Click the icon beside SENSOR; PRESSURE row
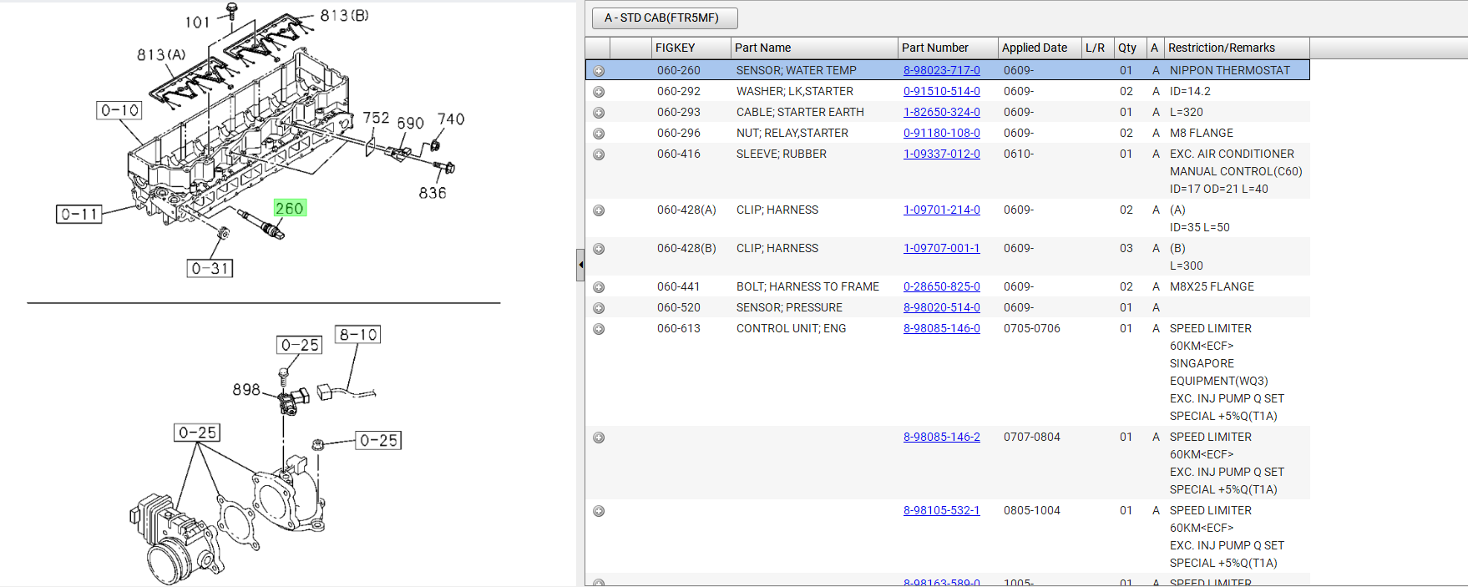 (x=599, y=308)
